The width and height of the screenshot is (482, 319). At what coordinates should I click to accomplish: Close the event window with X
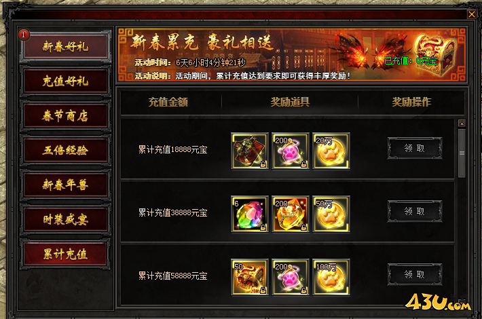click(x=472, y=14)
